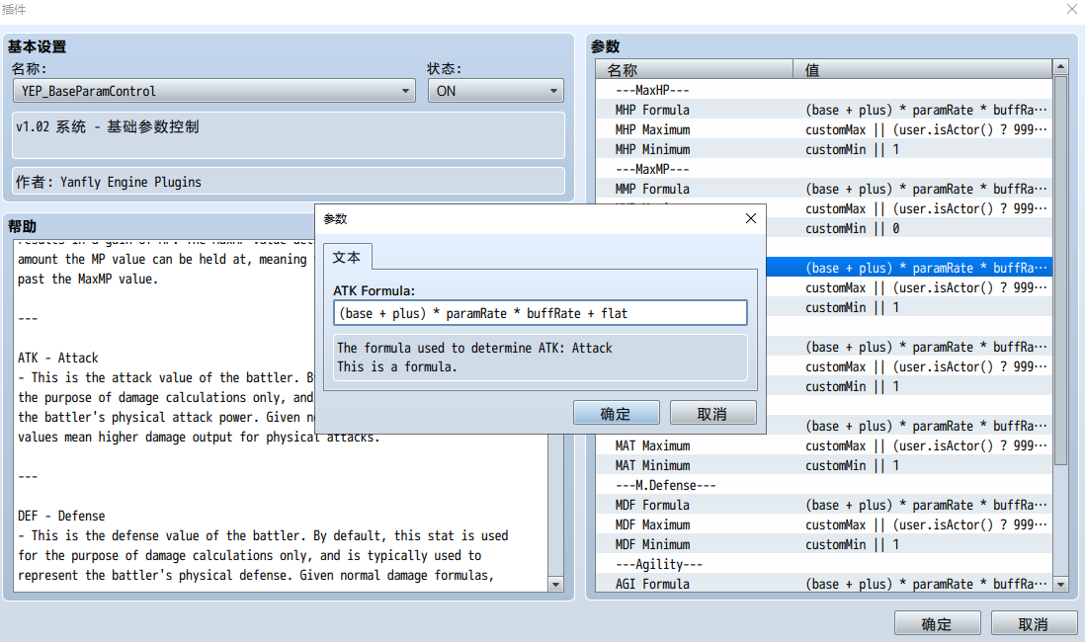Select the 文本 tab in the popup

[347, 258]
